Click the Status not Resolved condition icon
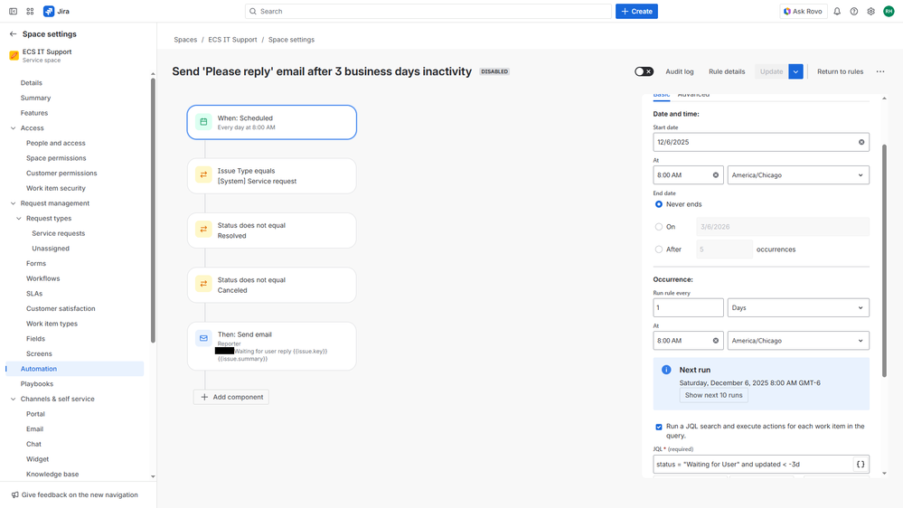This screenshot has width=903, height=508. point(203,230)
